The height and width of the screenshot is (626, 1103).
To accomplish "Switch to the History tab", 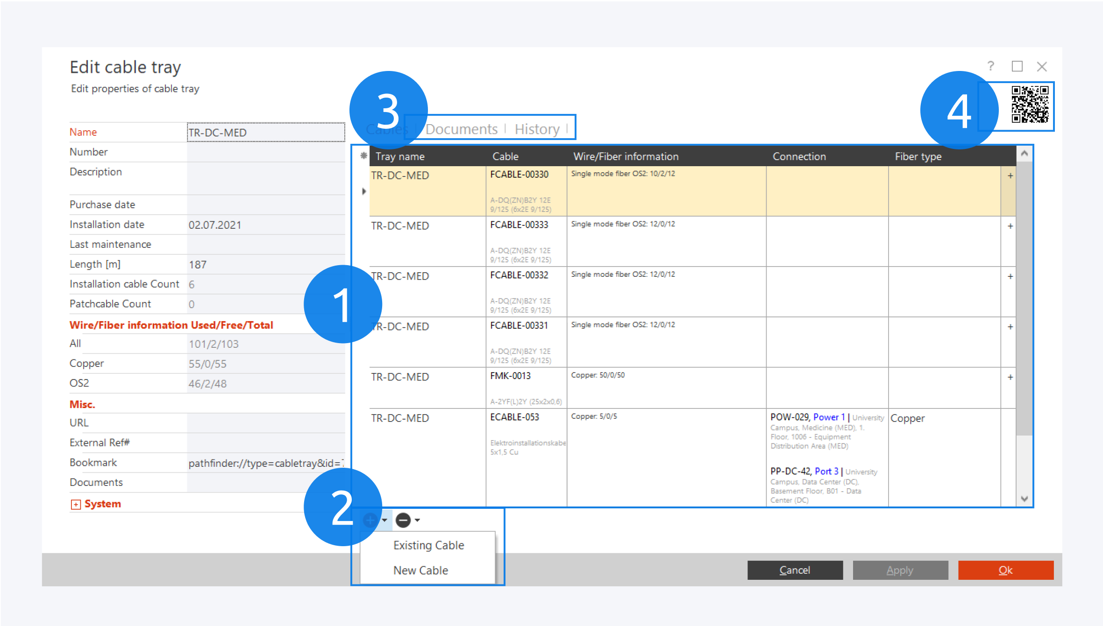I will click(x=537, y=129).
